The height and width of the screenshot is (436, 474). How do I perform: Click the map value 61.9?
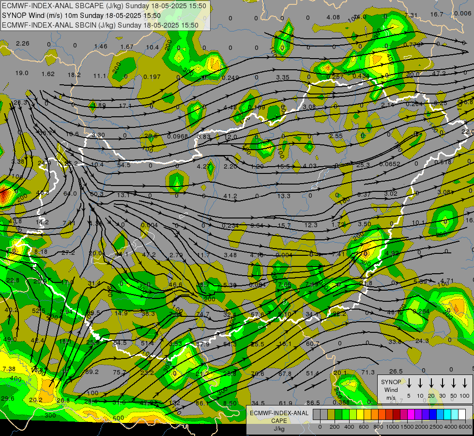(285, 404)
